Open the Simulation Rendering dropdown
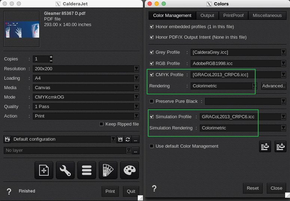 point(283,128)
